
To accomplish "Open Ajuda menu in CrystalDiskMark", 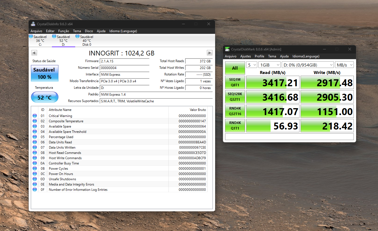I will click(284, 56).
